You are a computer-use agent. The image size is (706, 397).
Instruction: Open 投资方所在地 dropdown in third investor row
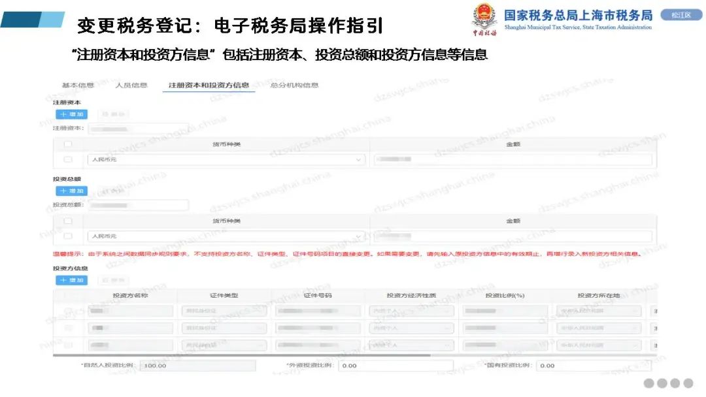coord(599,345)
